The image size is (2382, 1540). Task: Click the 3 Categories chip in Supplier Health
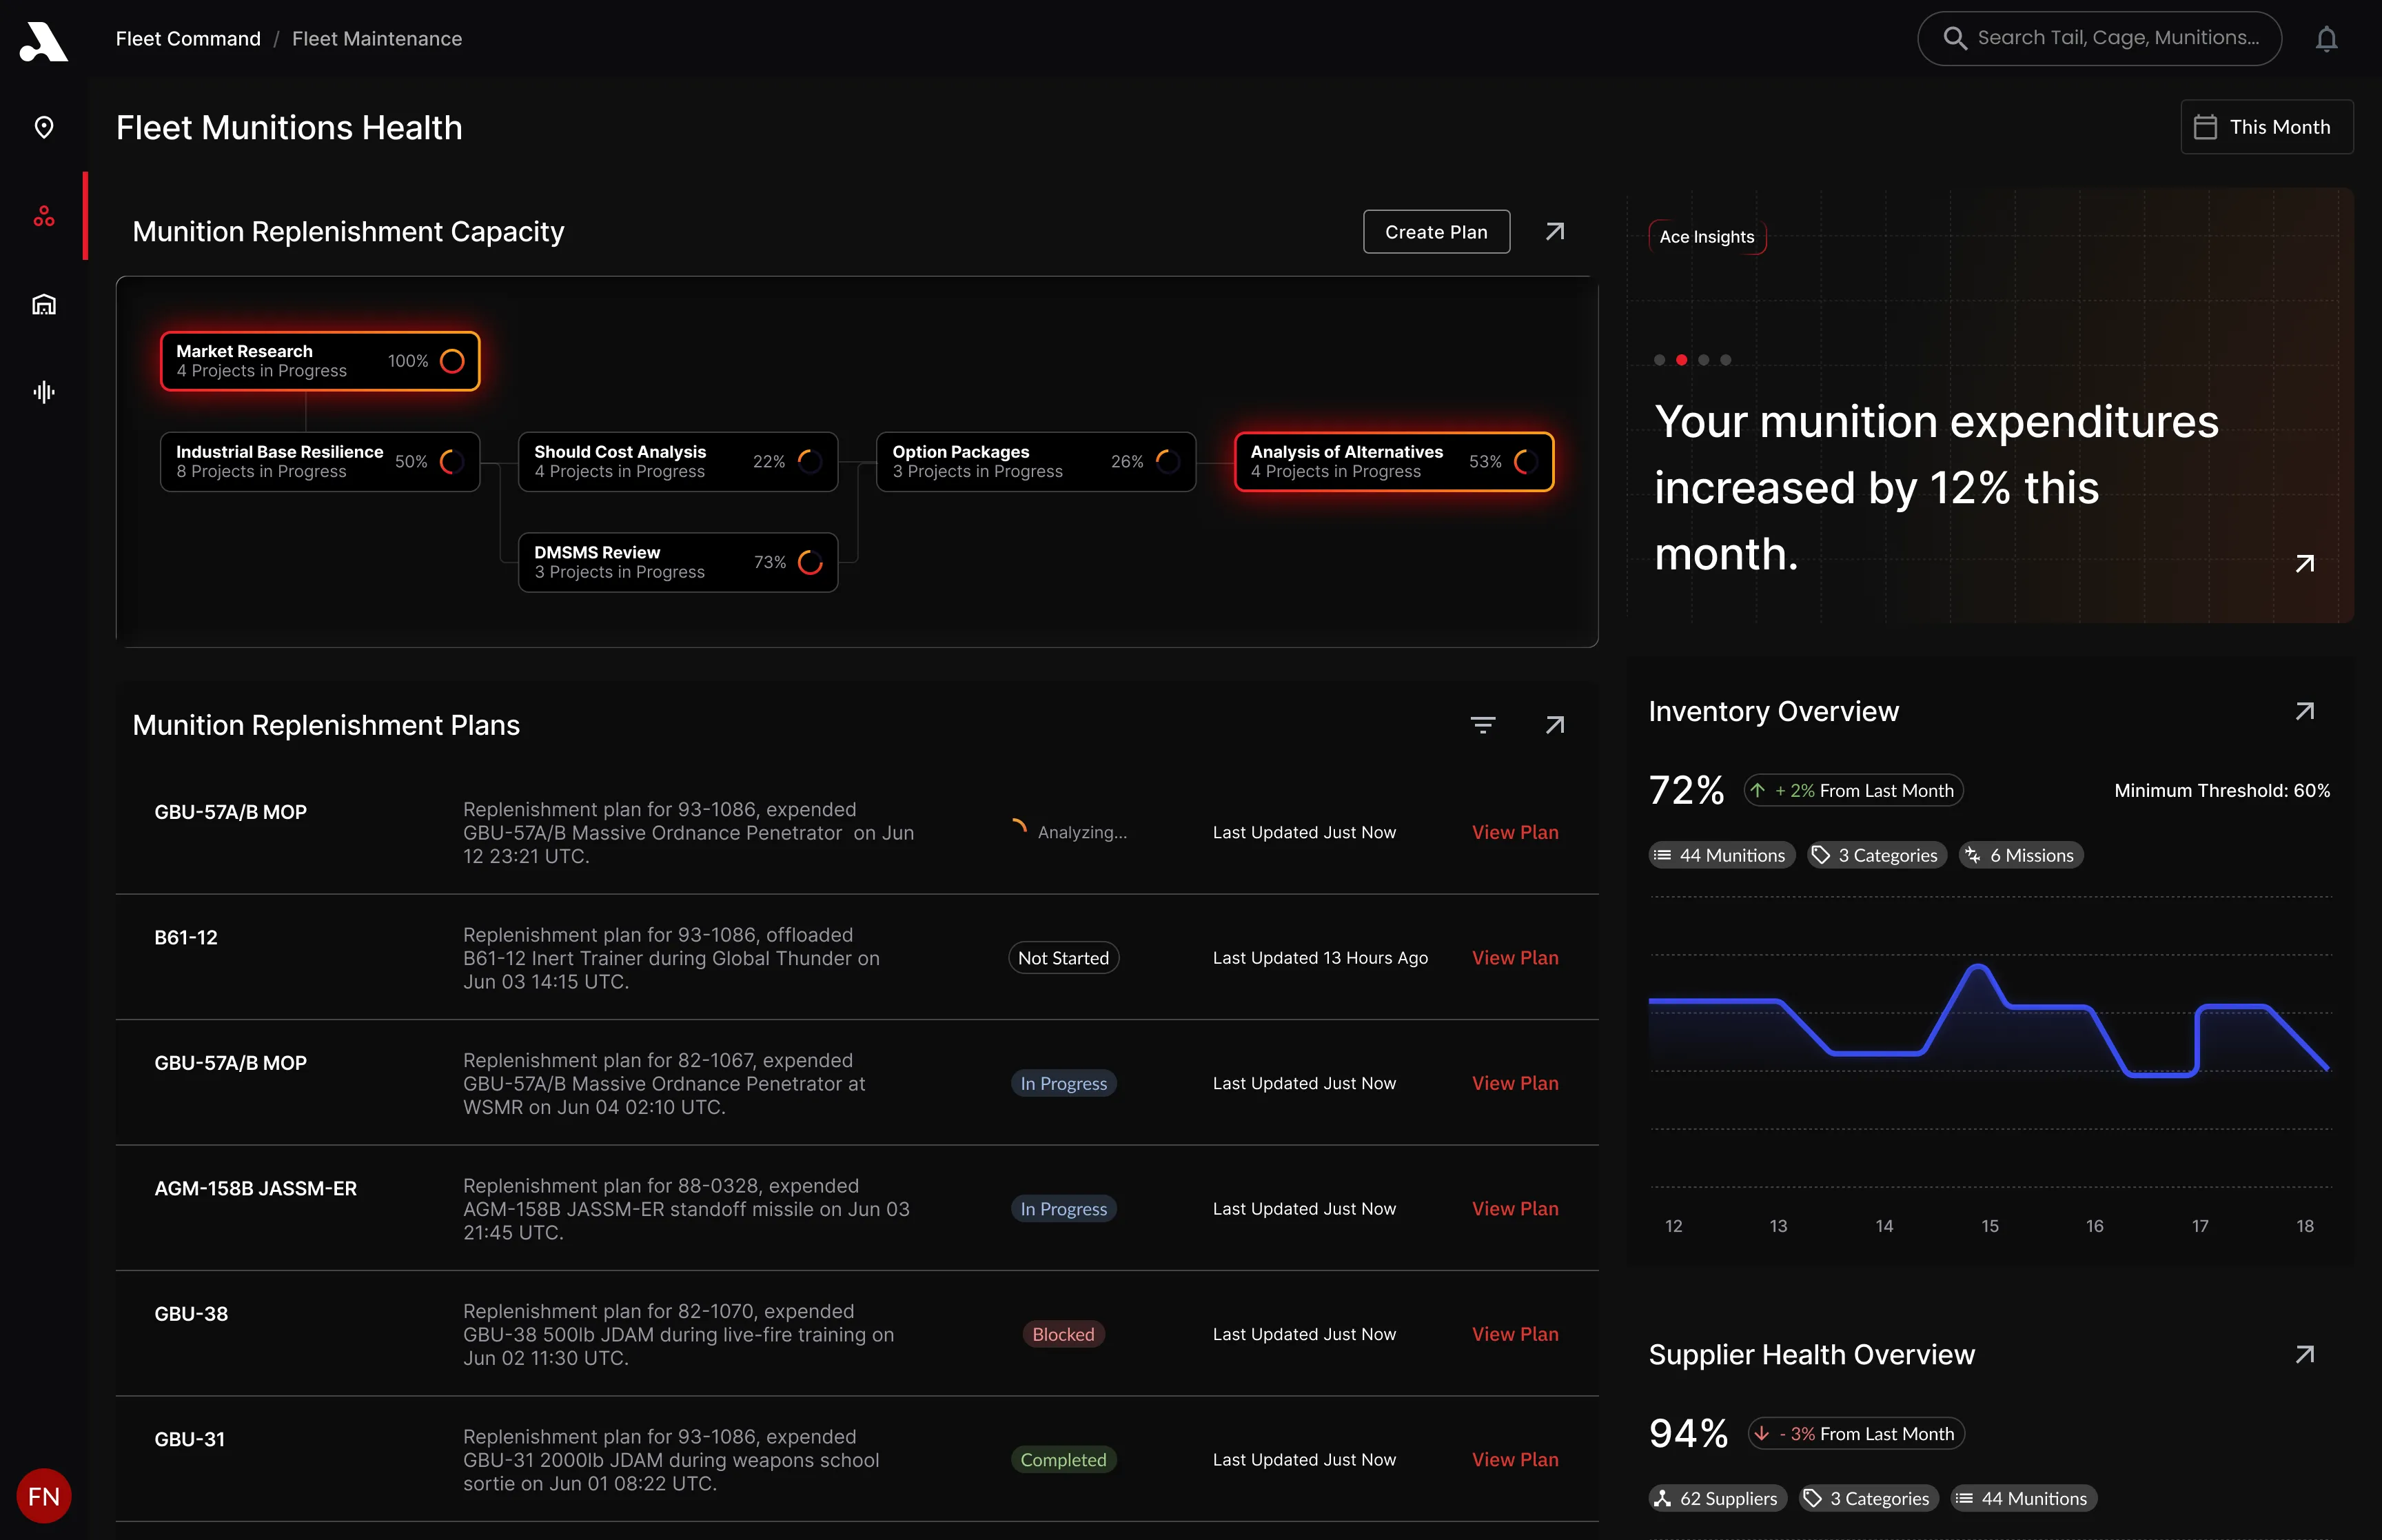(x=1869, y=1498)
